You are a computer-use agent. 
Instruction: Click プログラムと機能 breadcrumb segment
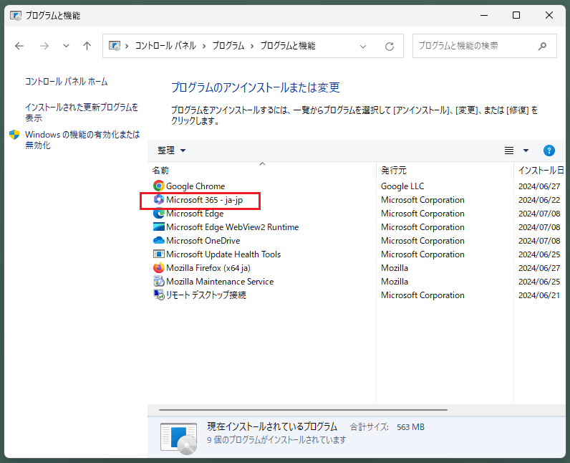288,46
